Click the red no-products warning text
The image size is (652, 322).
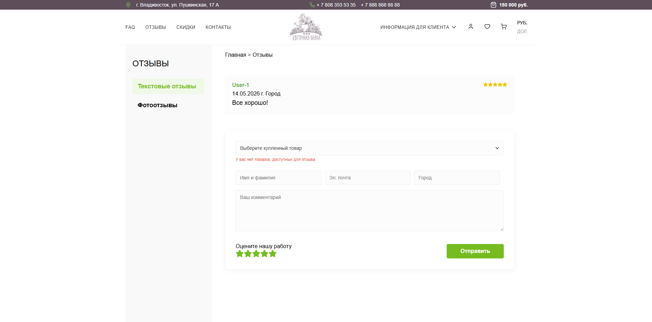275,159
